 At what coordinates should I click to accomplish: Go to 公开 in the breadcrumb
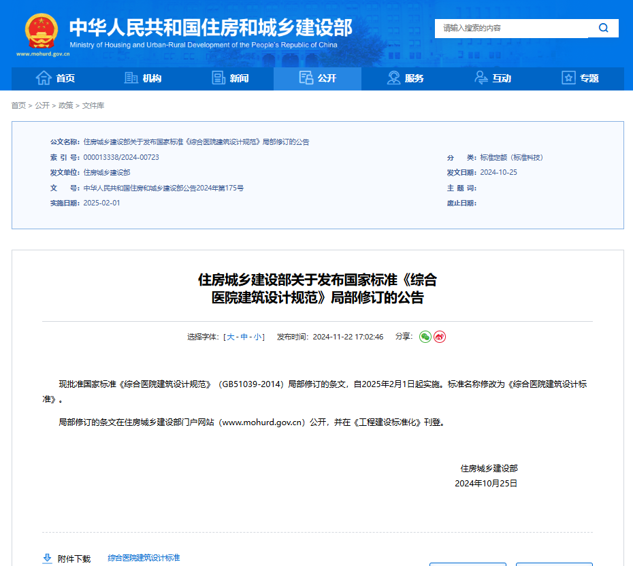pos(42,105)
